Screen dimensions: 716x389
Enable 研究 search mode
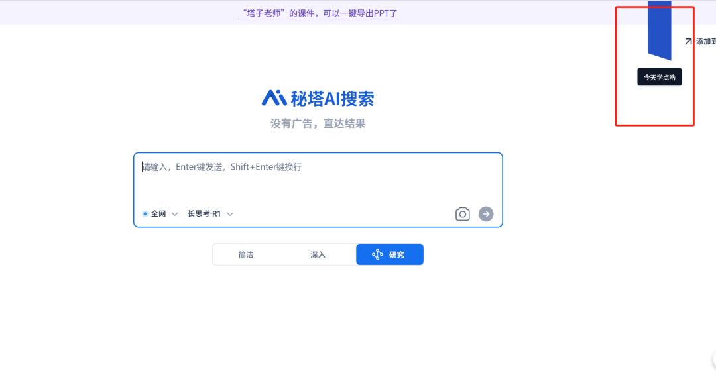pyautogui.click(x=390, y=254)
